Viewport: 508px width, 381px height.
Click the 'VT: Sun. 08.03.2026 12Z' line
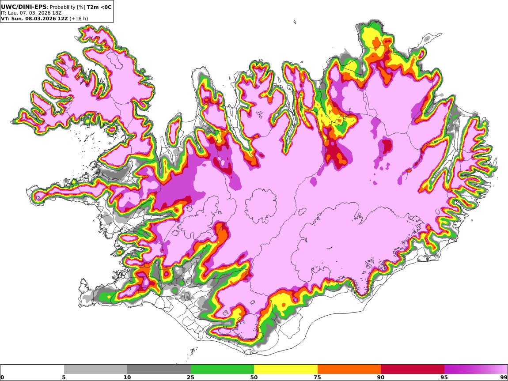point(34,19)
